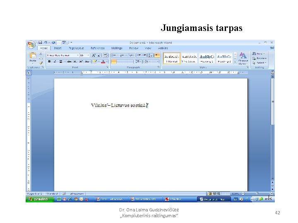Toggle Underline formatting
Viewport: 298px width, 223px height.
tap(61, 62)
